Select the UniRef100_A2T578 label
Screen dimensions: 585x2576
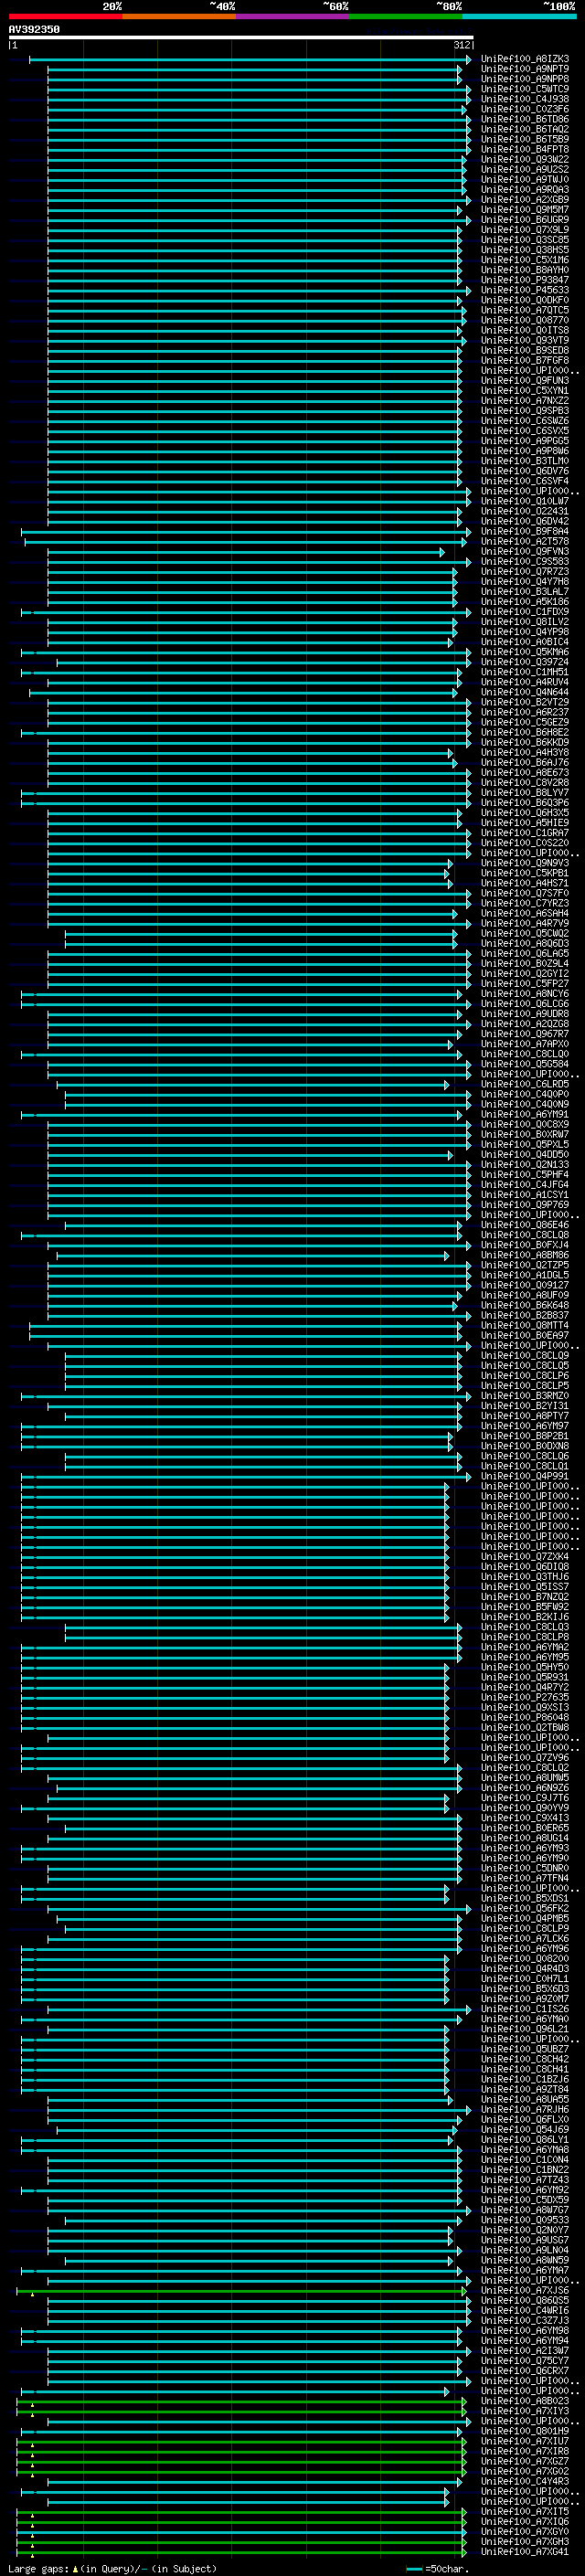click(525, 541)
